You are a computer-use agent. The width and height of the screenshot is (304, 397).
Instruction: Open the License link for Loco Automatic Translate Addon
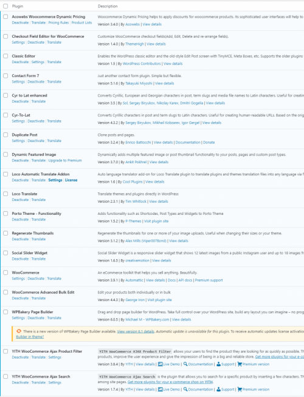71,180
